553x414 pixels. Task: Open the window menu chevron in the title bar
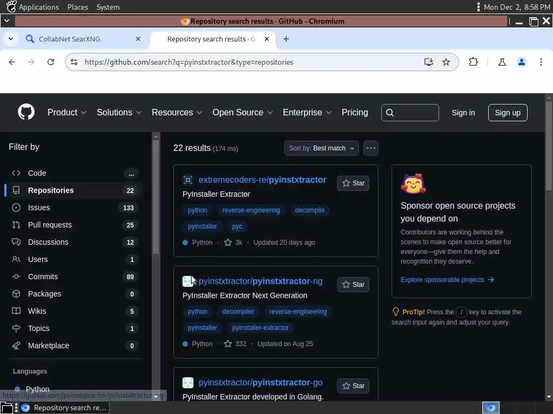click(x=6, y=21)
